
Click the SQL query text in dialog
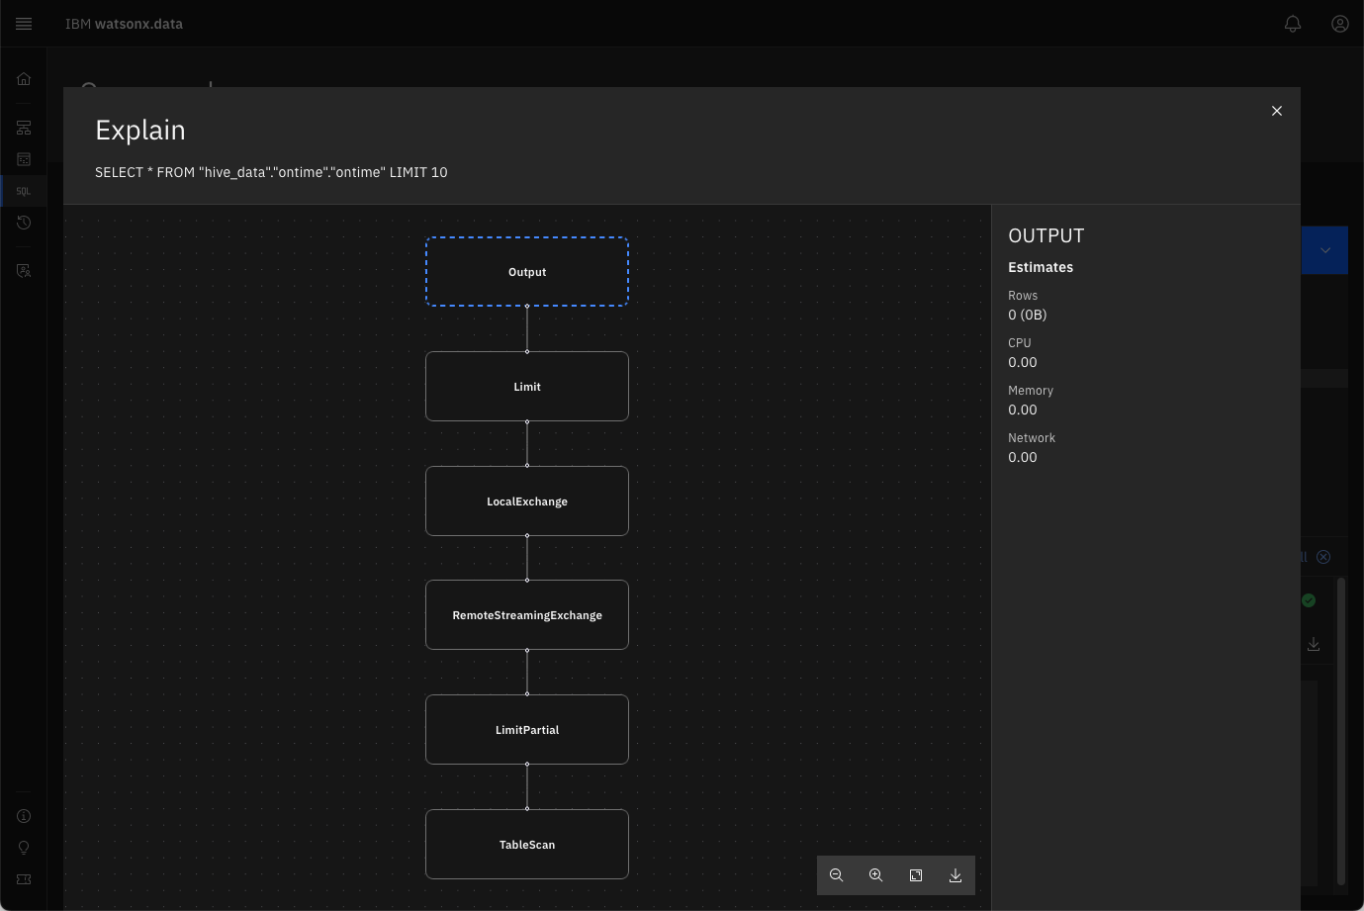tap(271, 172)
